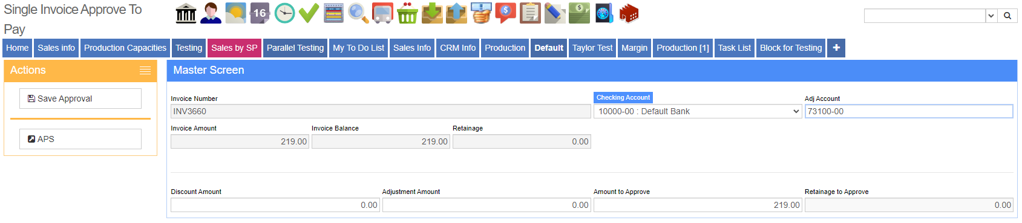Open the calendar 16 icon
Screen dimensions: 1022x223
[260, 13]
